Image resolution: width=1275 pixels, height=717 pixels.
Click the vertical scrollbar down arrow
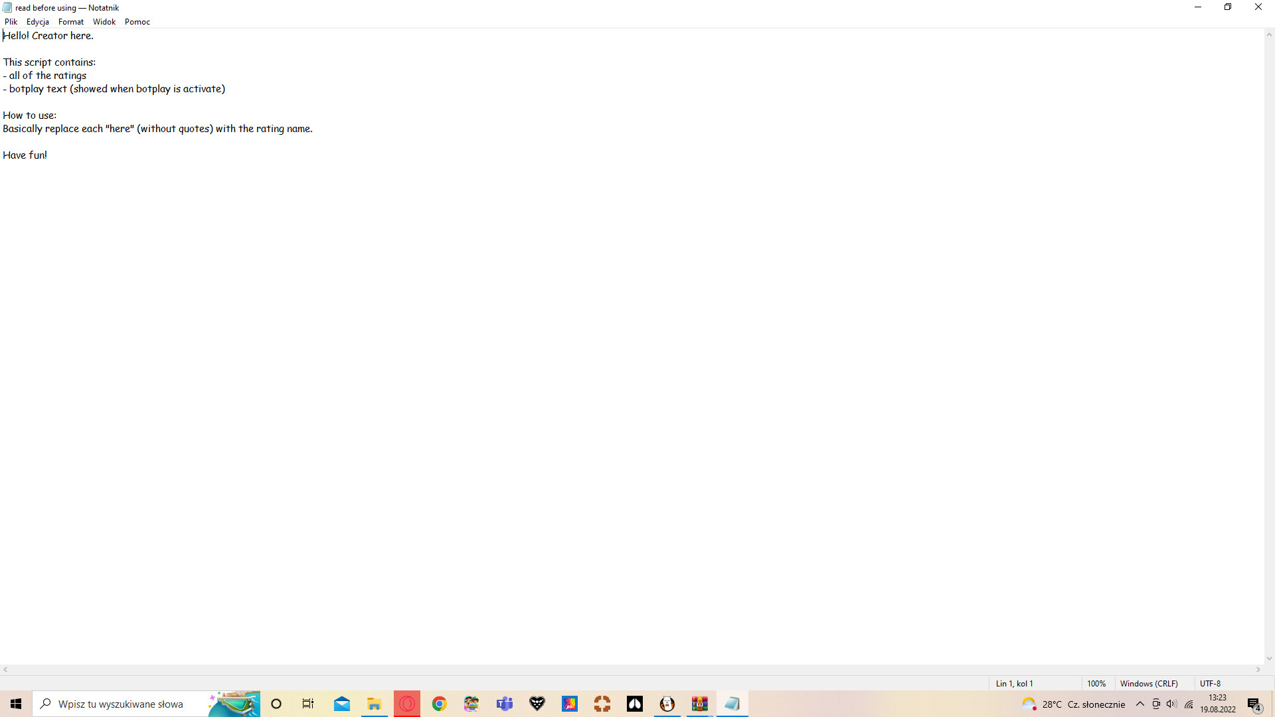pos(1268,659)
